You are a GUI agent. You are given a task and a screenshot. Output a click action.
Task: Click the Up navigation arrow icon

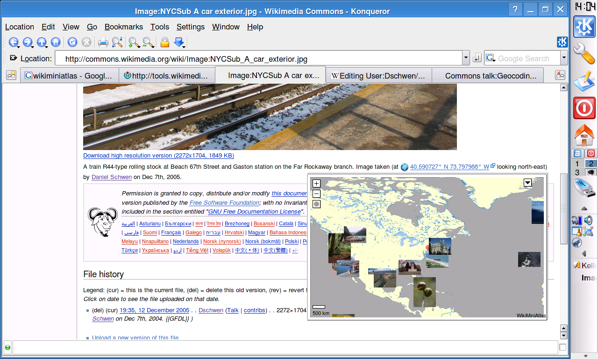[42, 43]
